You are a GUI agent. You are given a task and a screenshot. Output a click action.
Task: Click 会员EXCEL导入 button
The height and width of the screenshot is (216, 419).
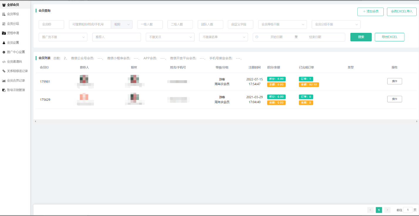click(x=402, y=12)
